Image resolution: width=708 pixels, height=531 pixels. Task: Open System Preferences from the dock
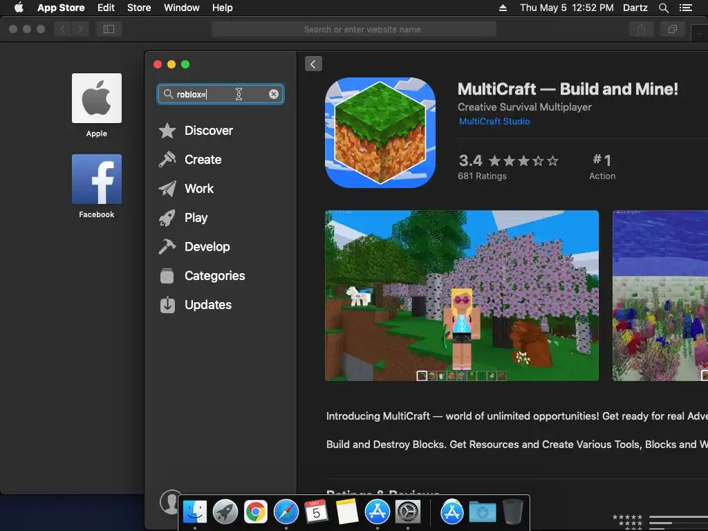(408, 512)
